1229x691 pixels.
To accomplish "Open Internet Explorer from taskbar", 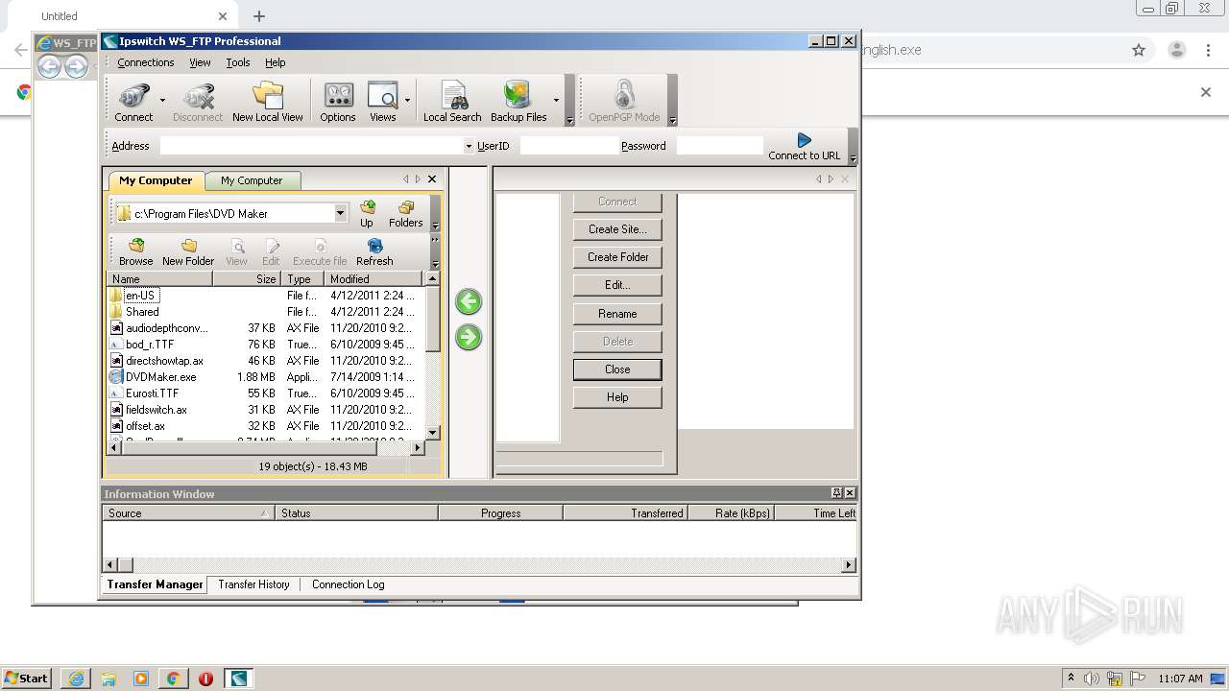I will 76,679.
